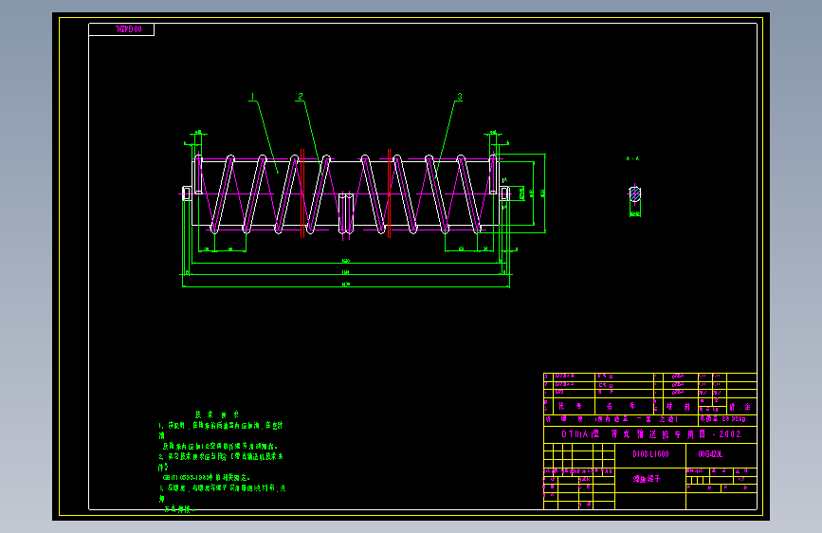Click the central keyway slot on roller
The image size is (822, 533).
coord(345,213)
